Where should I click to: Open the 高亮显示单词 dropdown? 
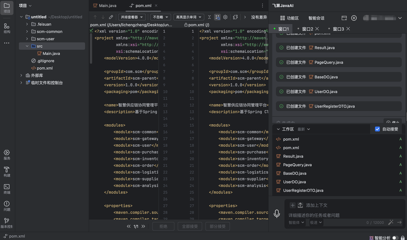pos(189,17)
